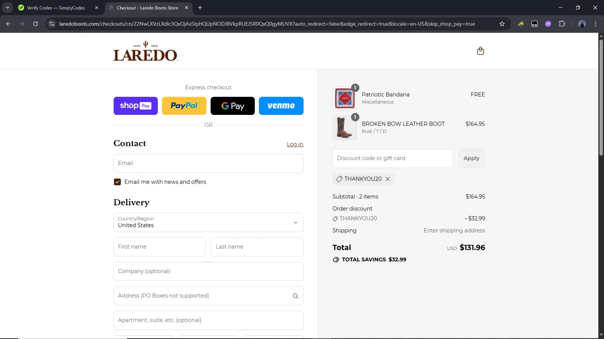Close the Verify Codes SimplyCodes tab
This screenshot has height=339, width=604.
(97, 8)
